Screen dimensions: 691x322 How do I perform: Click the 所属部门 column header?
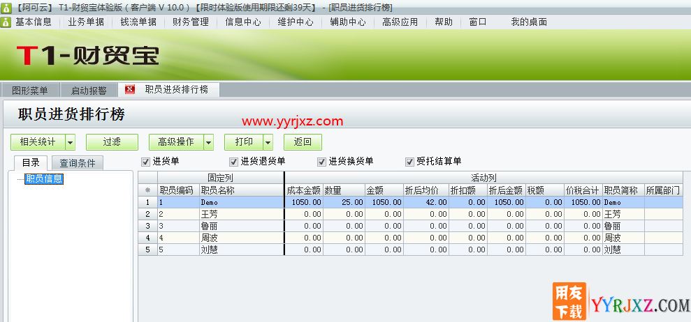pyautogui.click(x=664, y=190)
